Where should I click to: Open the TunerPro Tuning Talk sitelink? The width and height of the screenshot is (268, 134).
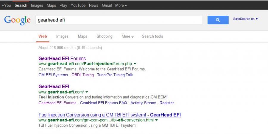pos(115,75)
